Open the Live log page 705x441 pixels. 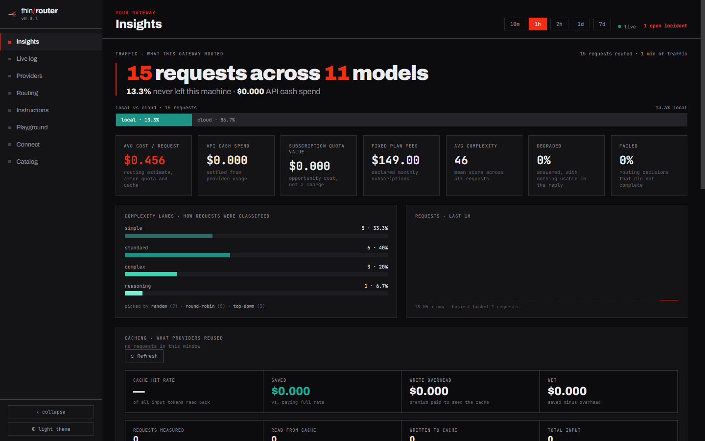[51, 59]
